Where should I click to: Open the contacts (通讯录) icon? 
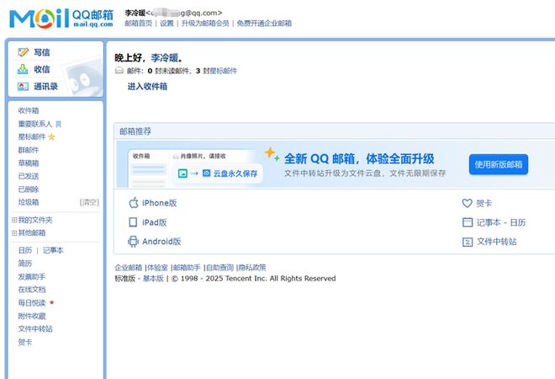(24, 86)
